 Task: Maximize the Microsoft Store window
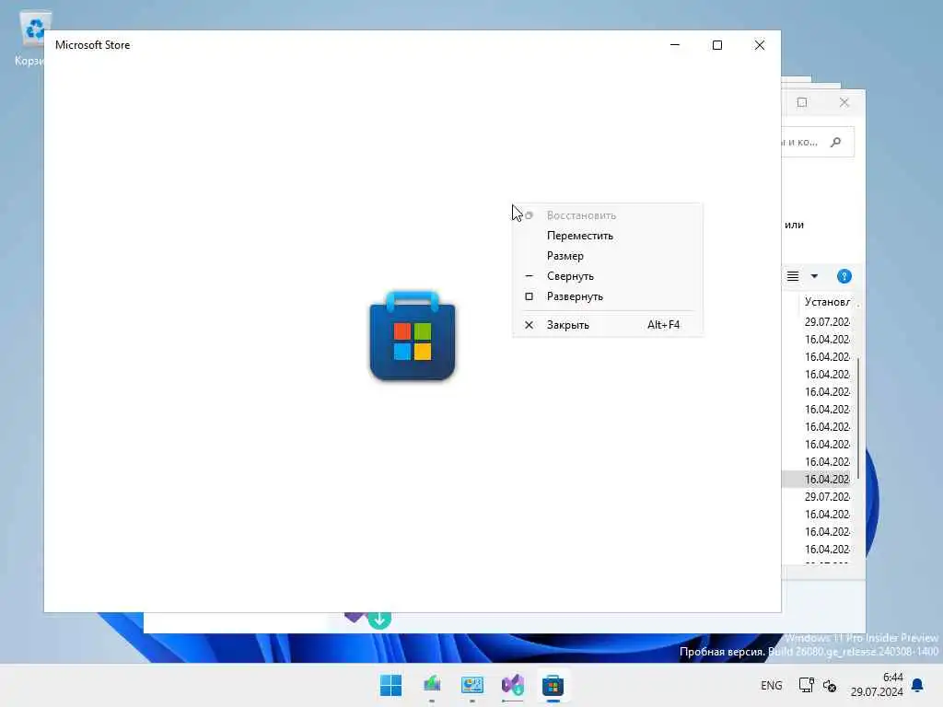point(716,45)
